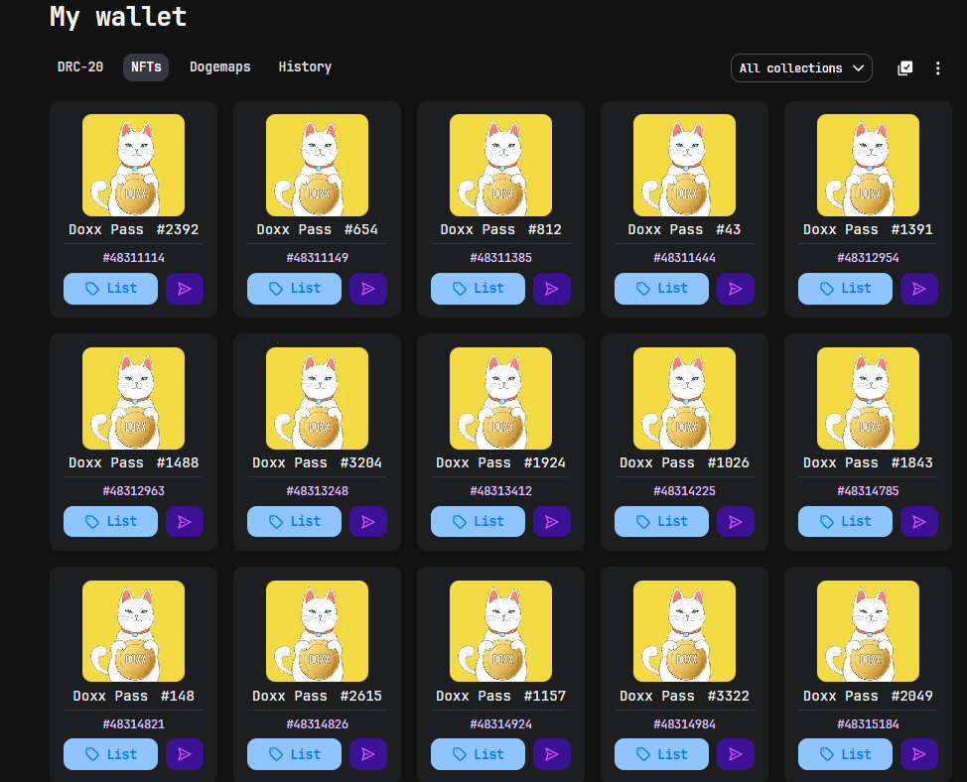Image resolution: width=967 pixels, height=782 pixels.
Task: Open inscription link #48314821
Action: click(133, 724)
